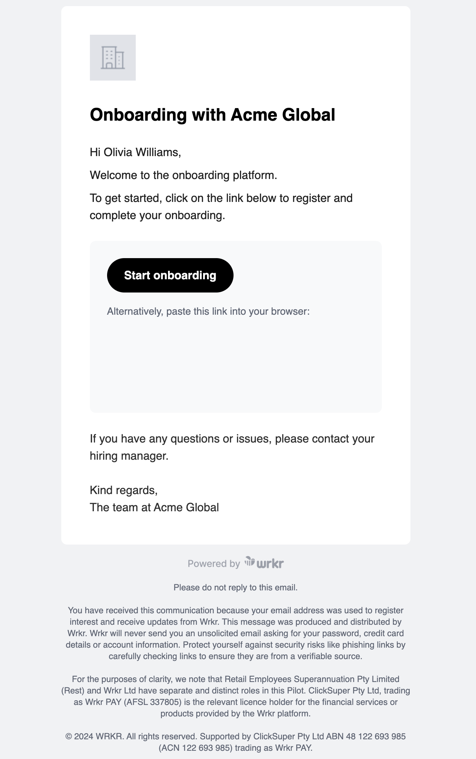Click 'The team at Acme Global' signature
Image resolution: width=476 pixels, height=759 pixels.
coord(154,507)
